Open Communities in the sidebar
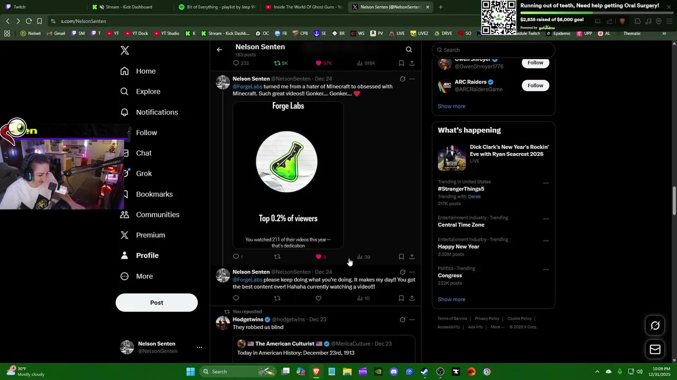 (150, 215)
